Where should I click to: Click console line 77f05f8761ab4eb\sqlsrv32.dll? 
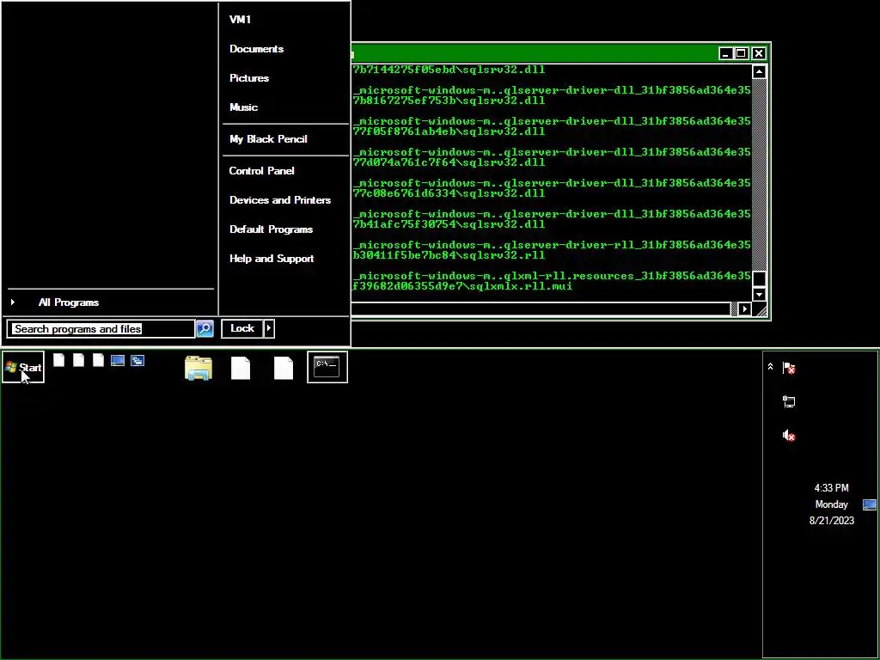tap(449, 131)
